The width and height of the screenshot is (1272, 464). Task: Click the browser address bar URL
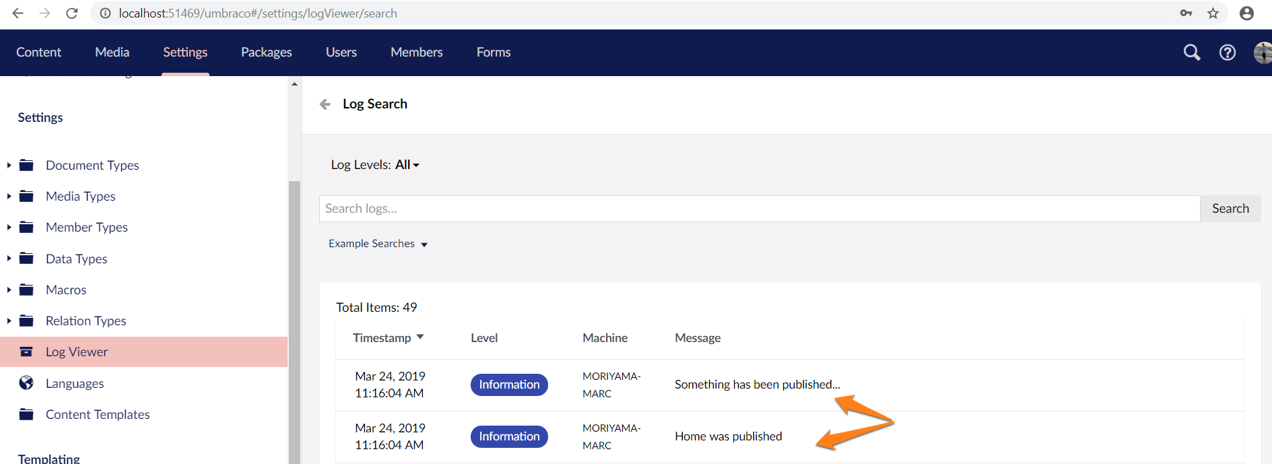coord(258,13)
